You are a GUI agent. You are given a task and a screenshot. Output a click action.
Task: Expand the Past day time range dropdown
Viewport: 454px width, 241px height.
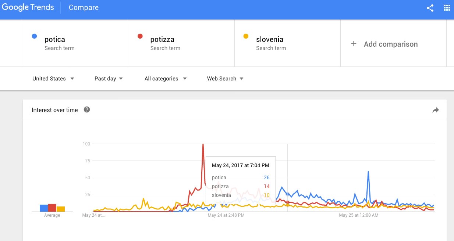tap(109, 79)
